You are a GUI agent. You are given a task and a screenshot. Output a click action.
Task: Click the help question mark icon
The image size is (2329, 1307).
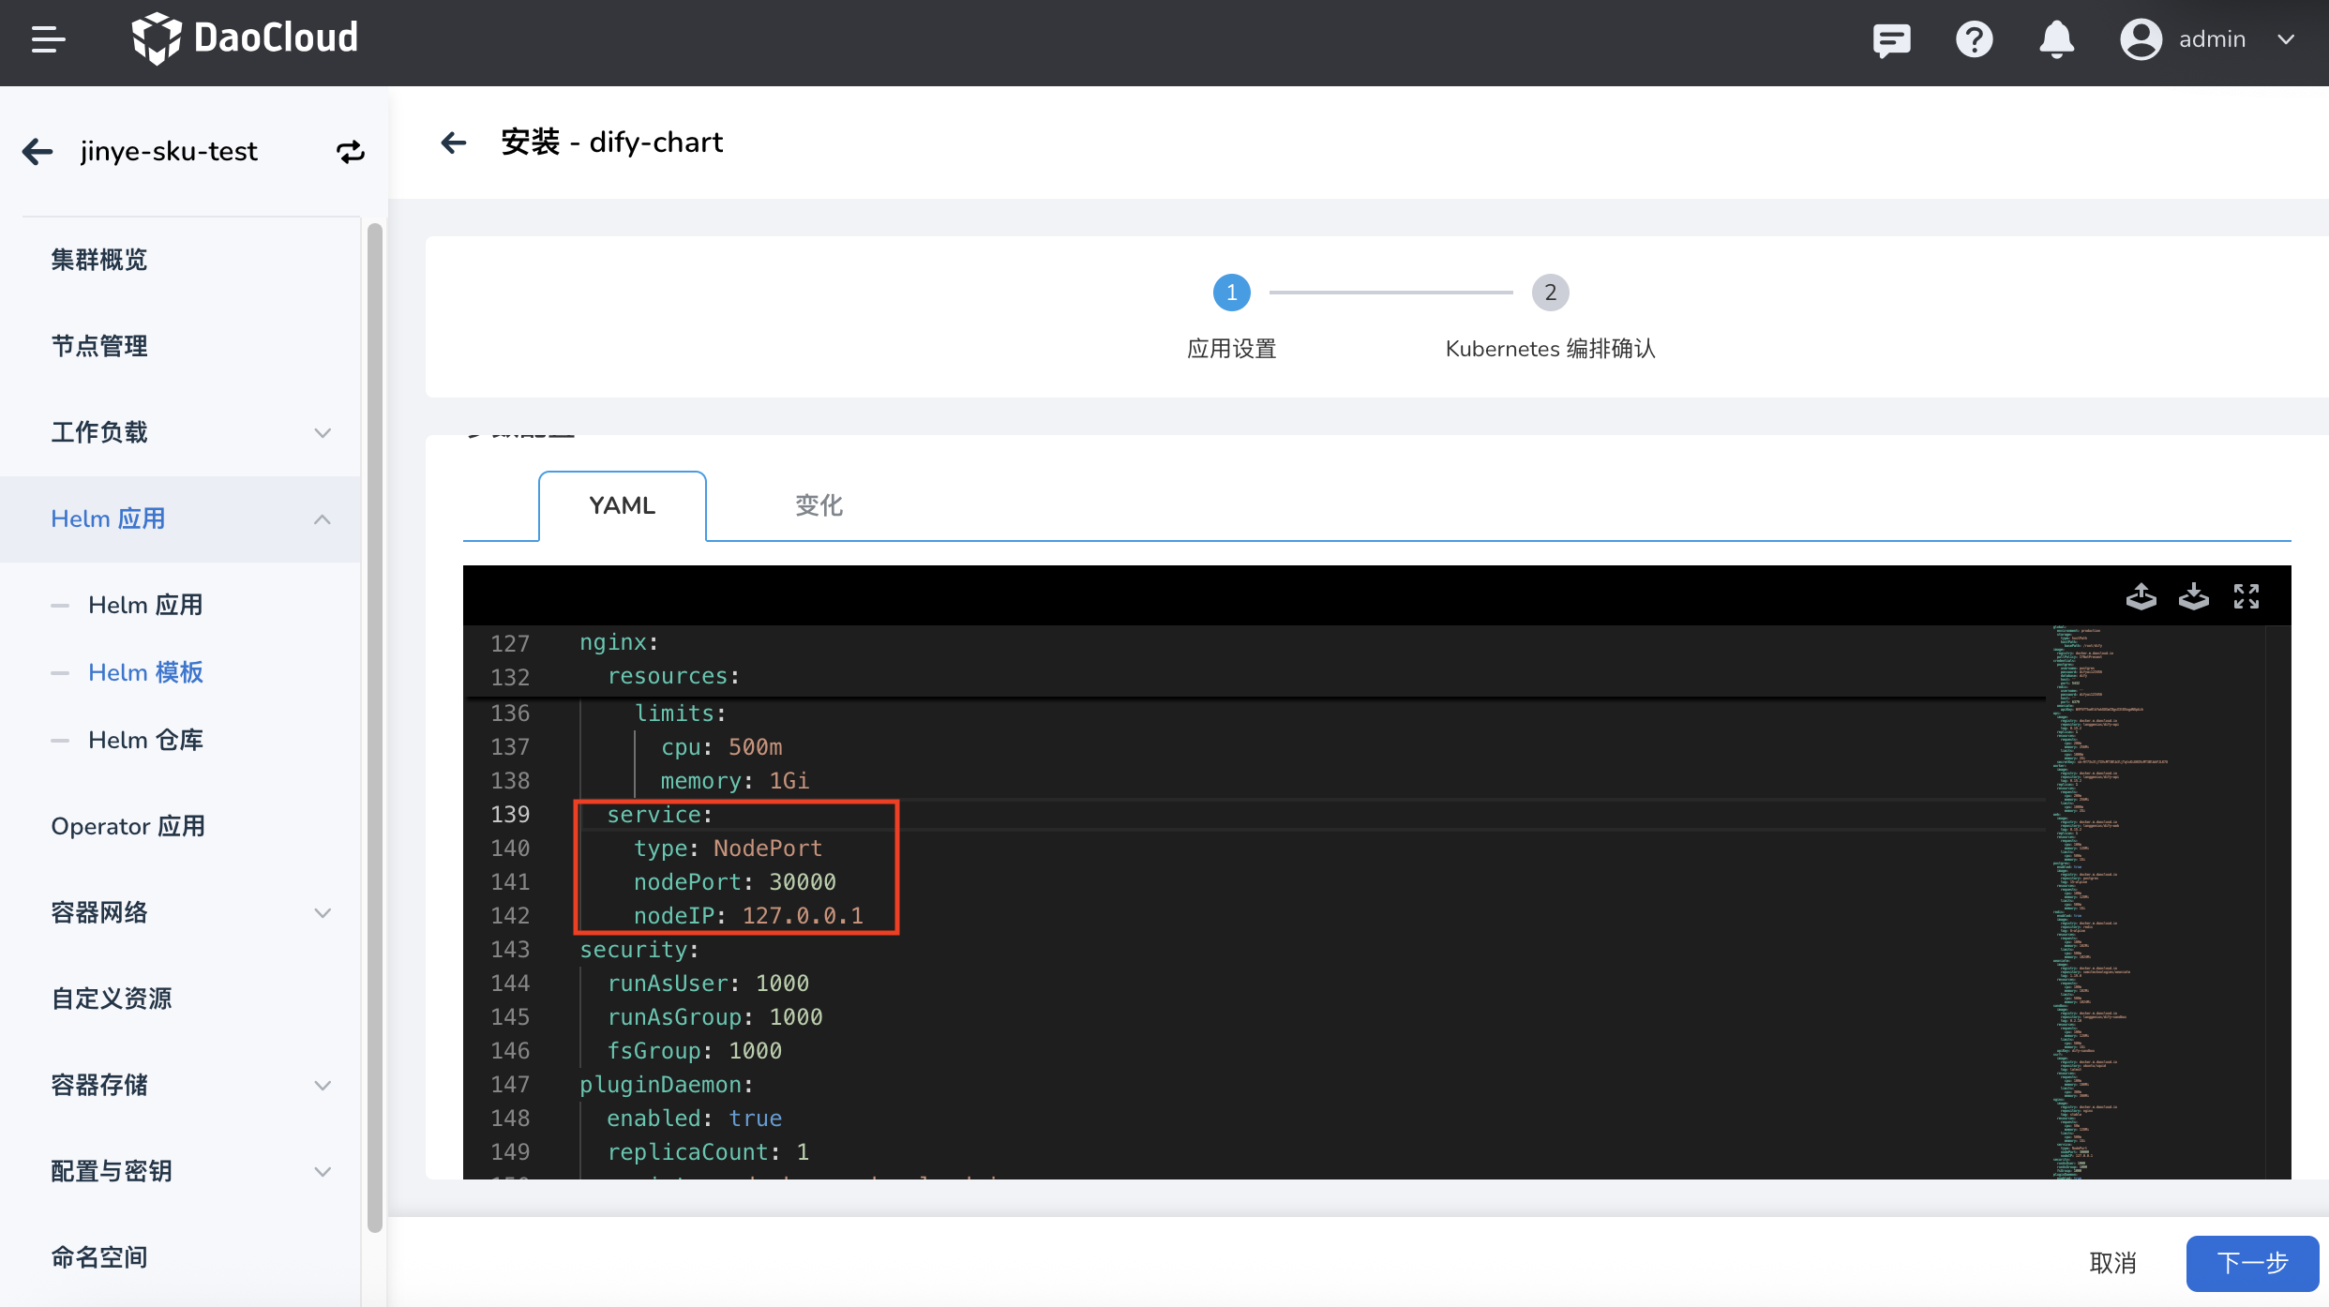tap(1974, 39)
